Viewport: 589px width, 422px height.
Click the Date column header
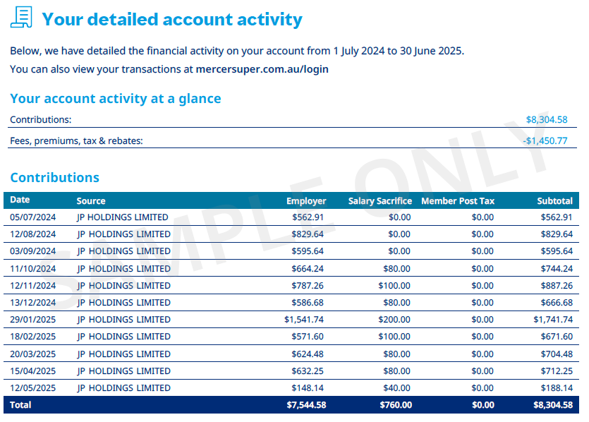[20, 200]
